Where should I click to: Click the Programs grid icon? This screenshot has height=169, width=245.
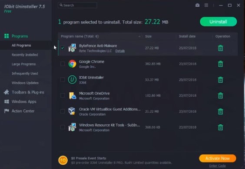pos(7,36)
